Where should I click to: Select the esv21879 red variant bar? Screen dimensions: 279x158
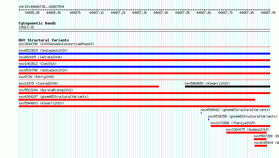[89, 87]
